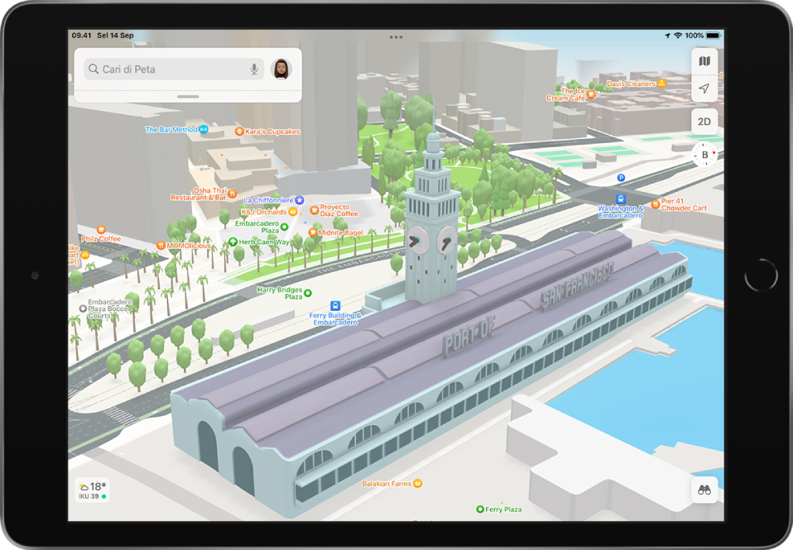Open Look Around with binoculars icon
Image resolution: width=793 pixels, height=550 pixels.
[x=704, y=490]
